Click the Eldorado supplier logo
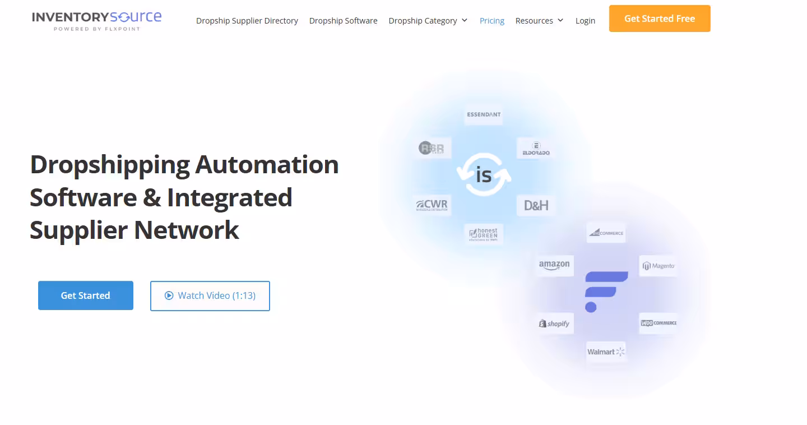Screen dimensions: 807x425 pyautogui.click(x=536, y=148)
